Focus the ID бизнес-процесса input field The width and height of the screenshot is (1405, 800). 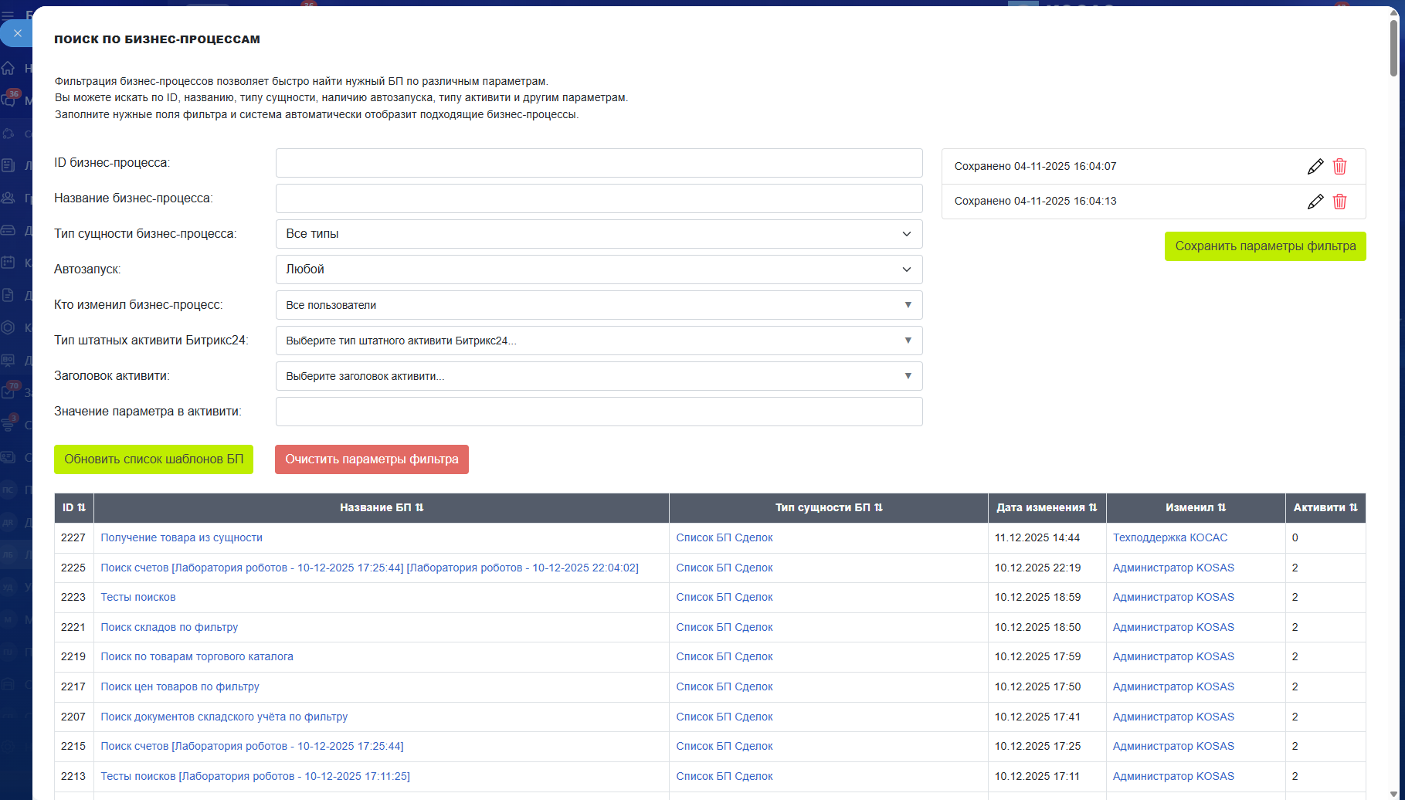point(599,163)
